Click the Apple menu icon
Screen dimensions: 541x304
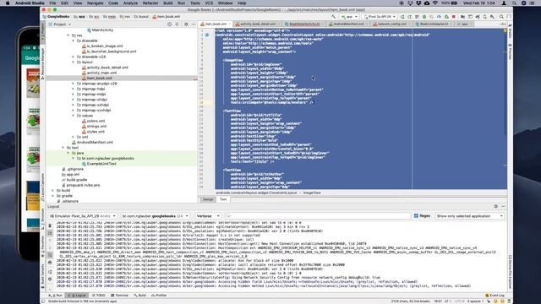[8, 3]
